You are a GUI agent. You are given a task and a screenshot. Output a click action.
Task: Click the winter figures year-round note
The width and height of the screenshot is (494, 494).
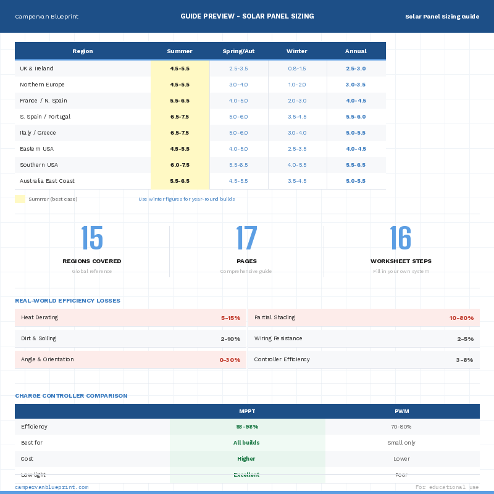186,199
